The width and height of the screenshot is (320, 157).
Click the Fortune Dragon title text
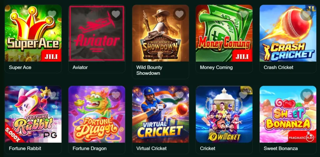click(89, 149)
